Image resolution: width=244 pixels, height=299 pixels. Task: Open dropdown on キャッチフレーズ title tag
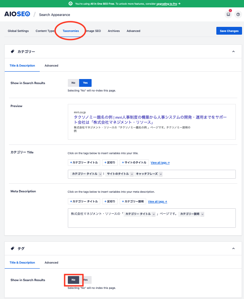[161, 174]
